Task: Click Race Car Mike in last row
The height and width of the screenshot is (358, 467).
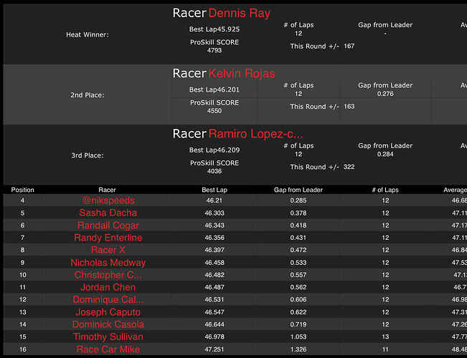Action: tap(108, 349)
